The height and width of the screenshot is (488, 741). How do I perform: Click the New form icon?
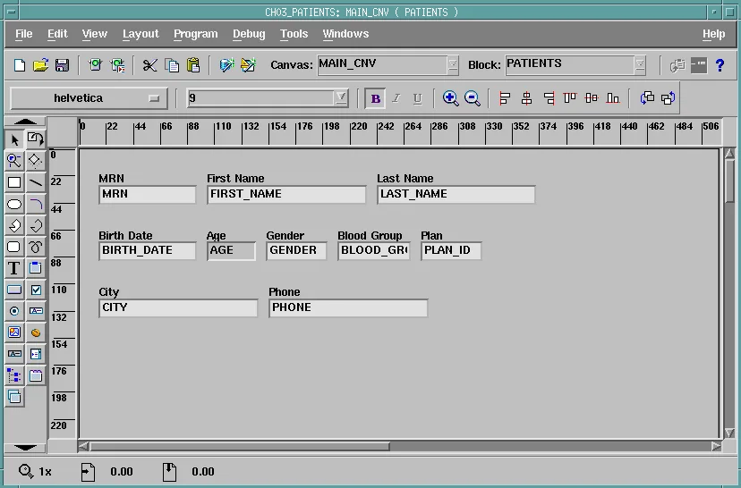(x=20, y=65)
